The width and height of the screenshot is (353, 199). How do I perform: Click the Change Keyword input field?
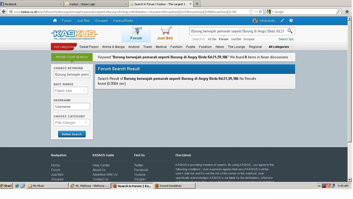coord(72,74)
